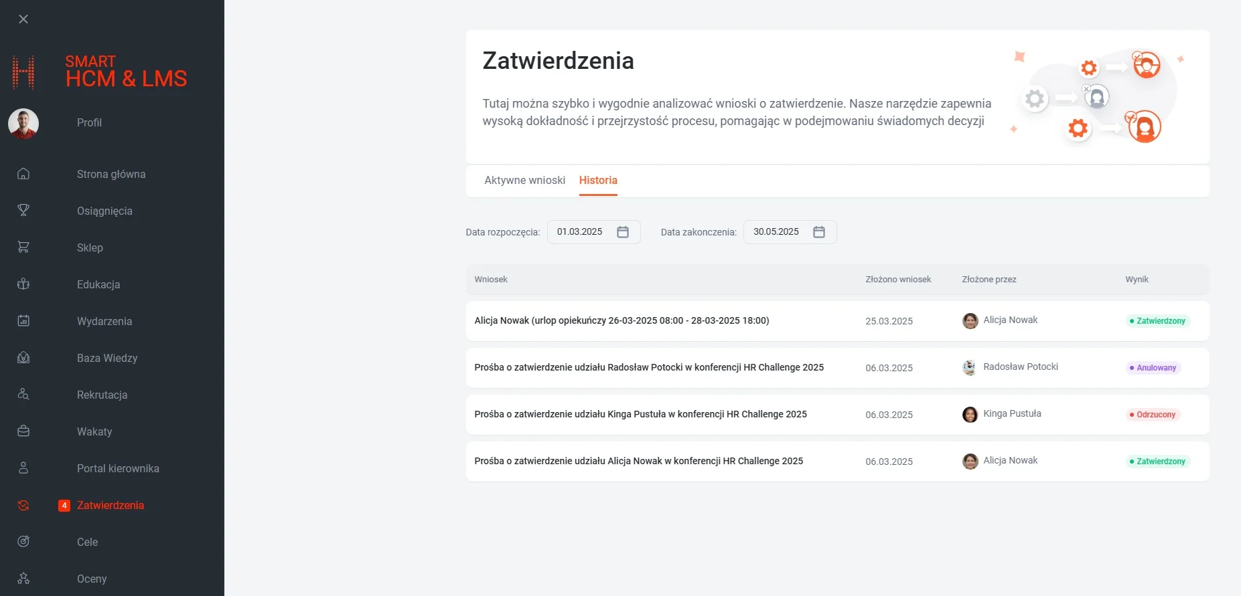This screenshot has width=1241, height=596.
Task: Click the home icon for Strona główna
Action: click(23, 174)
